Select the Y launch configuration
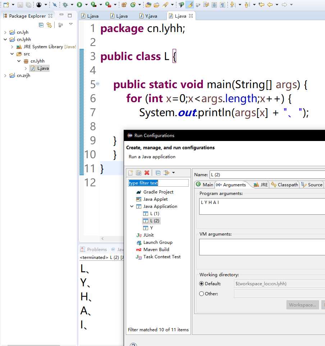 tap(148, 228)
